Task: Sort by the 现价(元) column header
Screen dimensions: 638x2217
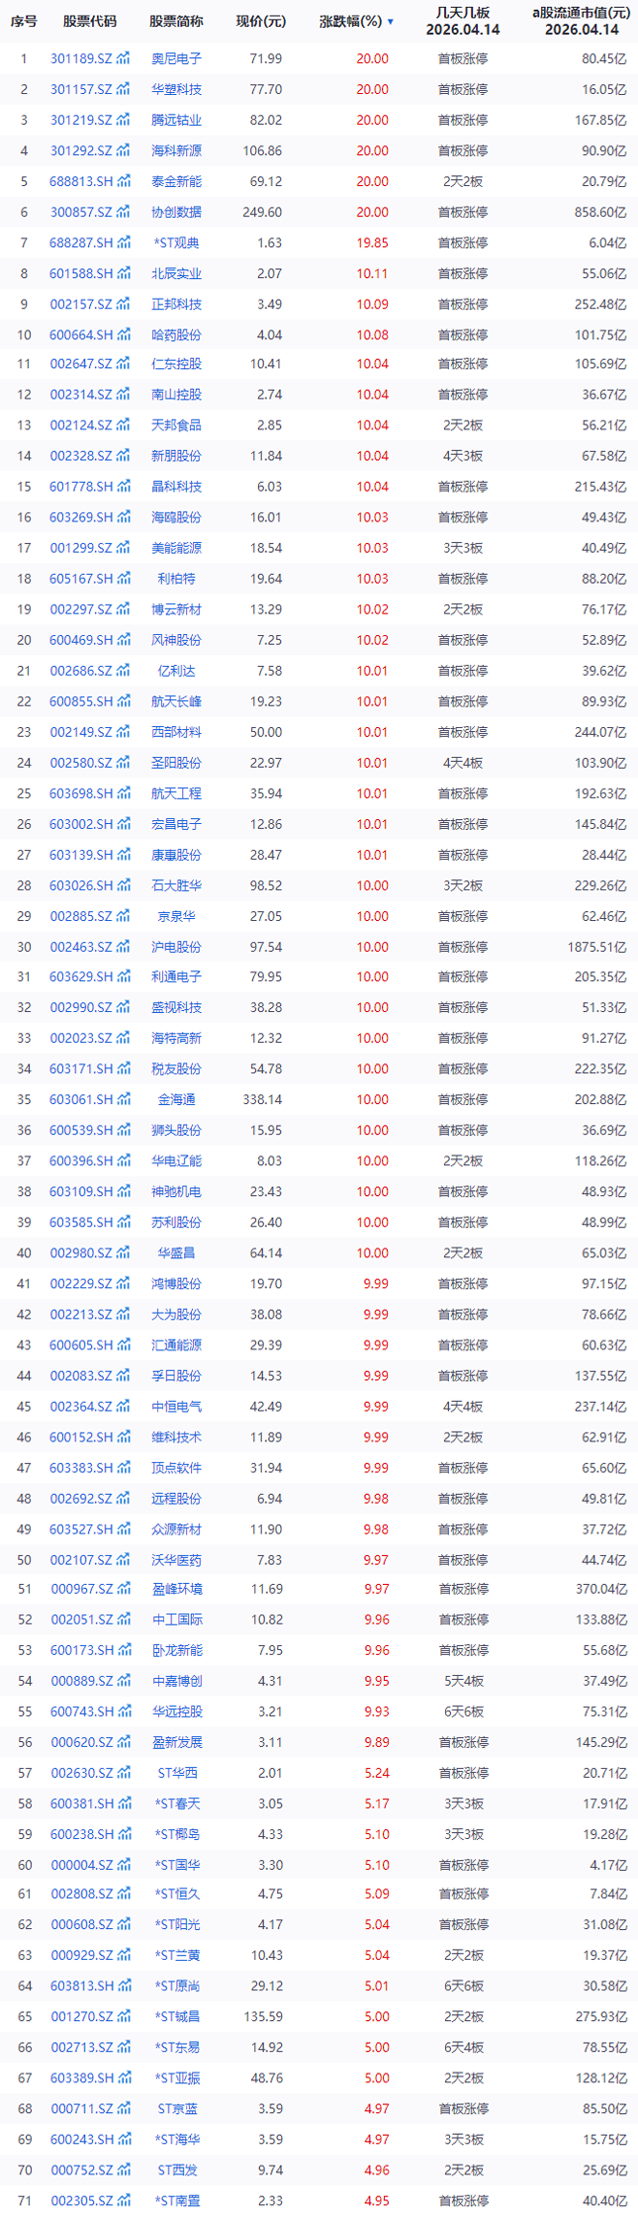Action: [x=260, y=22]
